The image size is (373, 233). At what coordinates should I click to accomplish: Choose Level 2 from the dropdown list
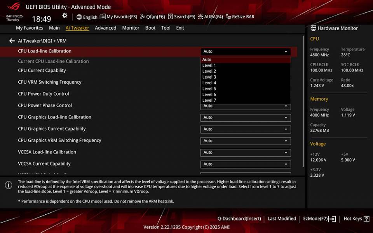point(246,71)
